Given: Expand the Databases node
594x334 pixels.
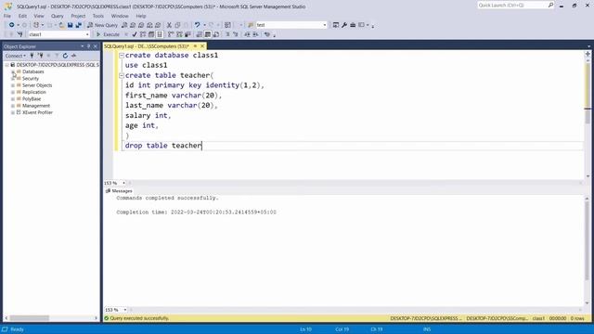Looking at the screenshot, I should 13,72.
